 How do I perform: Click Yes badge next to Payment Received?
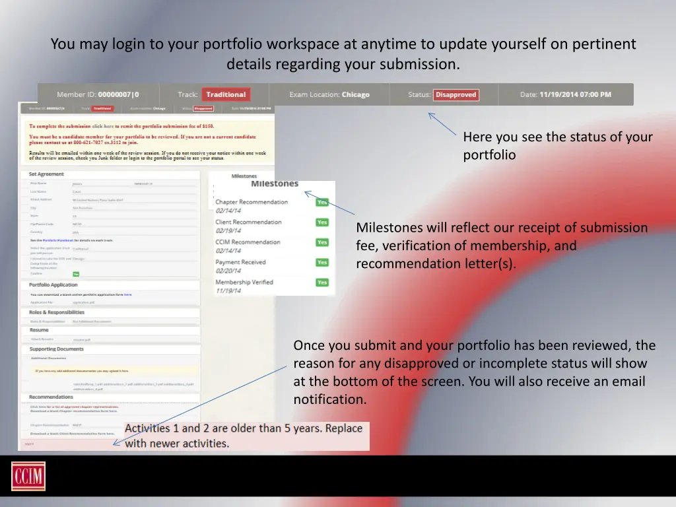(322, 262)
